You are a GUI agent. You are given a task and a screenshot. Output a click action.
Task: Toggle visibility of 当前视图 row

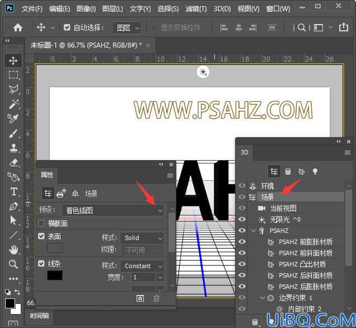[242, 208]
